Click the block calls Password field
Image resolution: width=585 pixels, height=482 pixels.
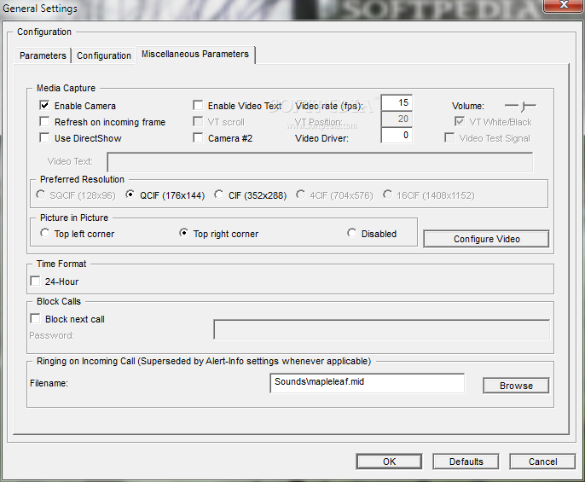pyautogui.click(x=382, y=329)
